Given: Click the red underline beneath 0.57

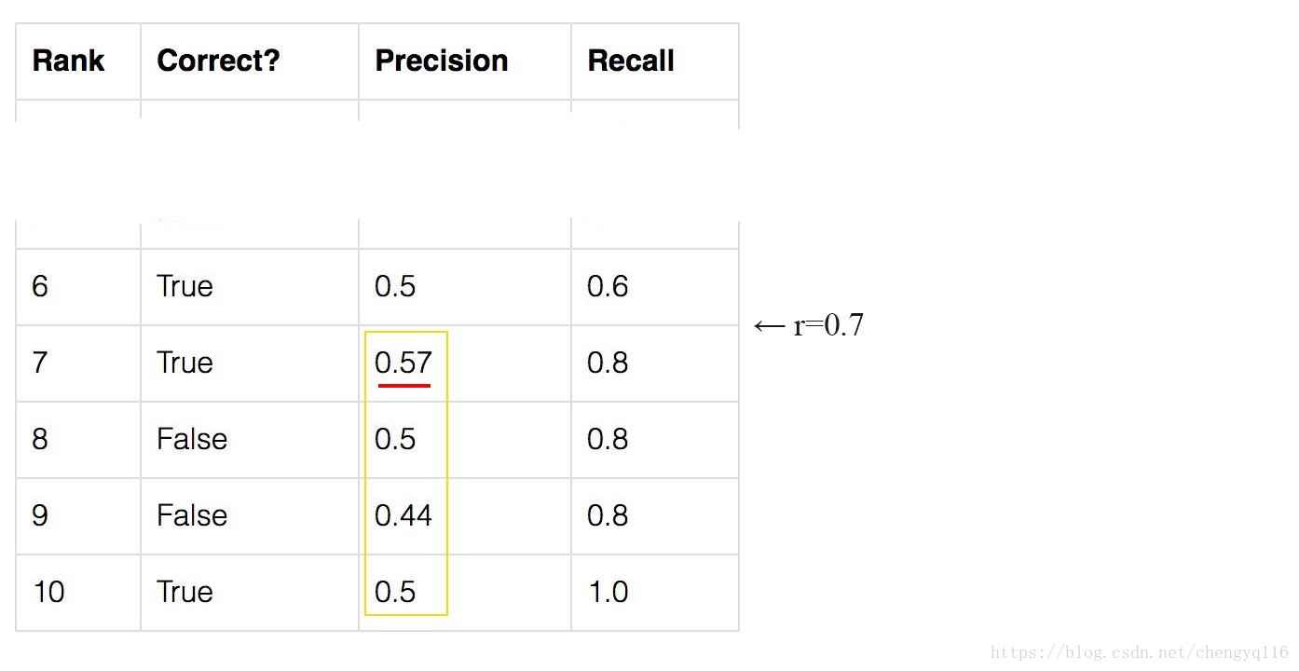Looking at the screenshot, I should pyautogui.click(x=403, y=384).
